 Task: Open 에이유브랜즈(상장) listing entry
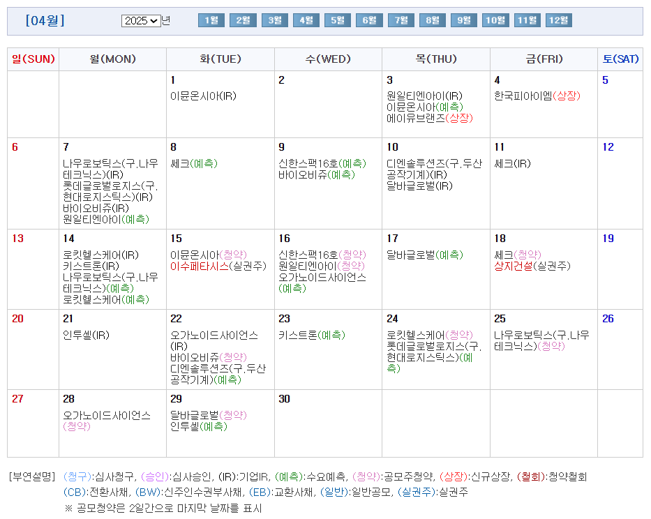point(430,119)
